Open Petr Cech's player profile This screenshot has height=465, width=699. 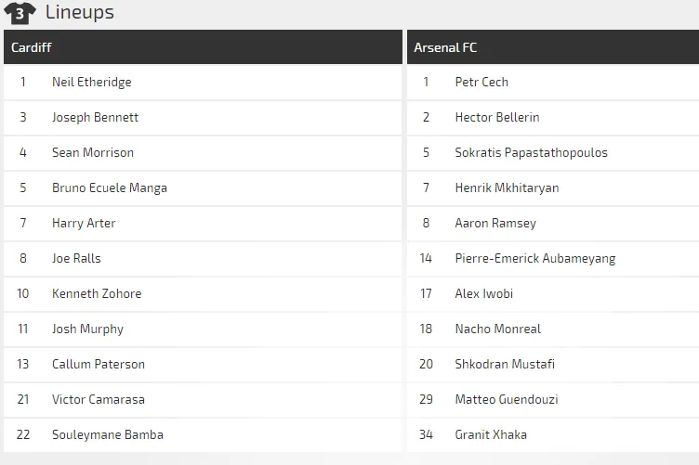481,82
